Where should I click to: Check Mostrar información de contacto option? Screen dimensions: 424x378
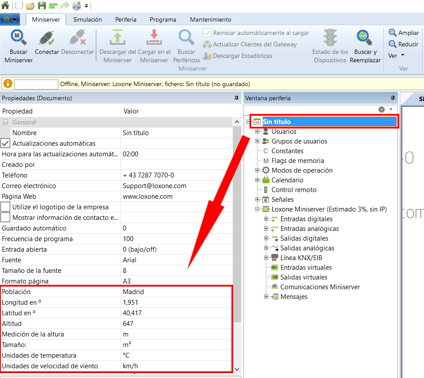(6, 218)
